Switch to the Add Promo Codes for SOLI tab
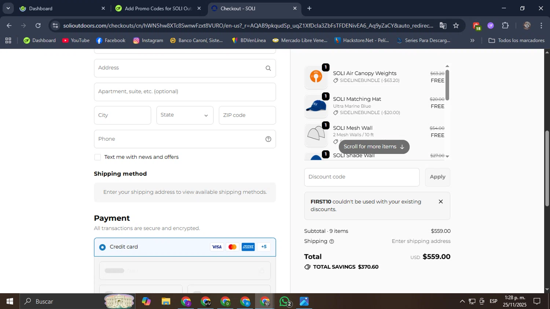 158,8
